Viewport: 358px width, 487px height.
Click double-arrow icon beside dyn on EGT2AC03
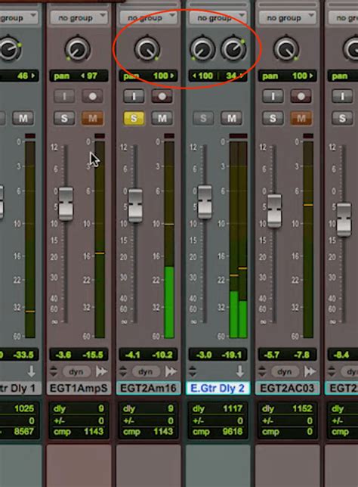point(310,371)
